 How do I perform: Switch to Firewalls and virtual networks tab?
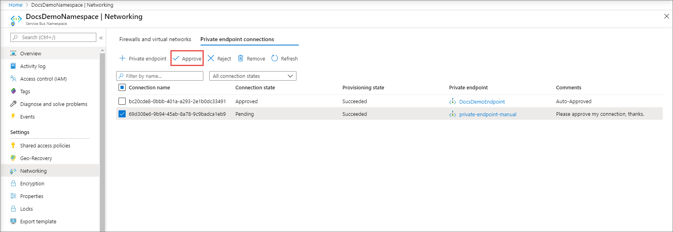click(155, 39)
